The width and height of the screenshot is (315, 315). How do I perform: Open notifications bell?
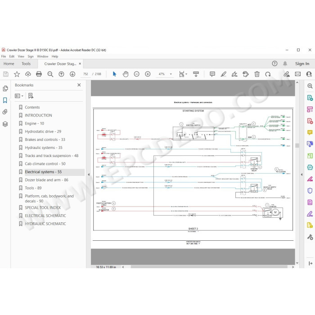click(285, 64)
